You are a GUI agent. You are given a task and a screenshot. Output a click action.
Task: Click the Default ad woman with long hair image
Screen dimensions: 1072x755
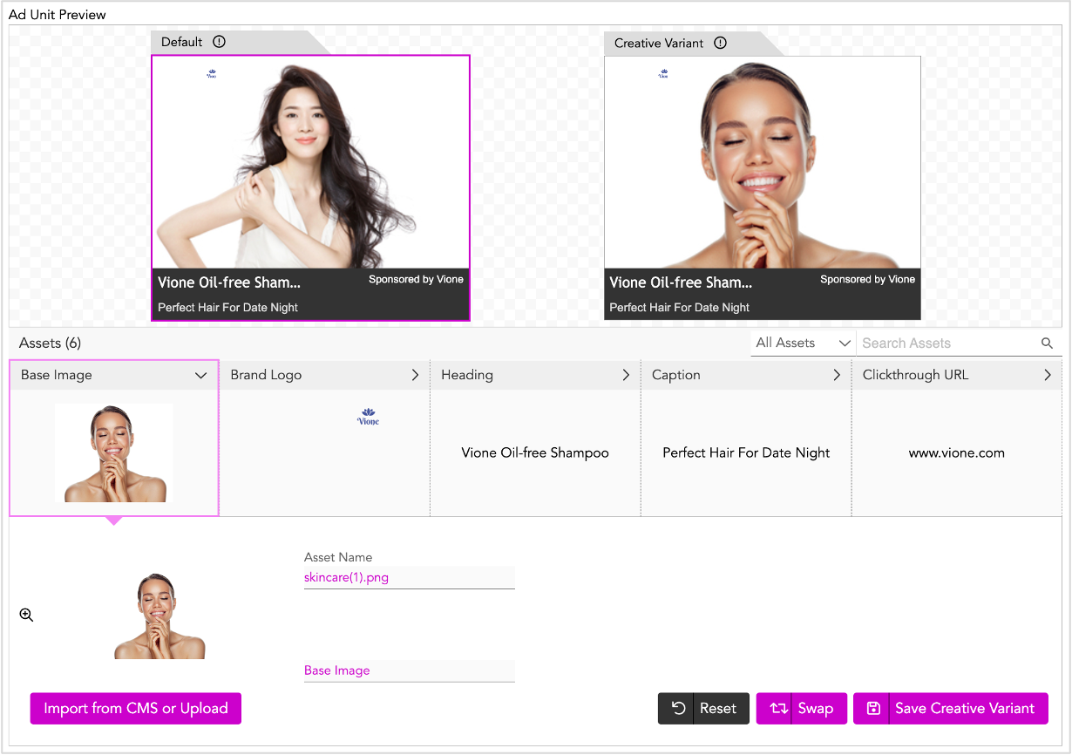311,162
